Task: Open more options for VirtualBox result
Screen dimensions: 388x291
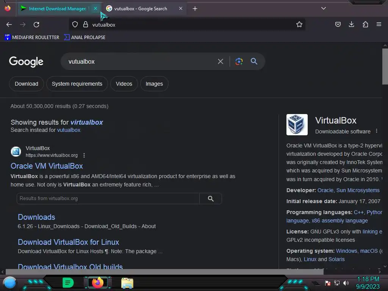Action: pyautogui.click(x=84, y=155)
